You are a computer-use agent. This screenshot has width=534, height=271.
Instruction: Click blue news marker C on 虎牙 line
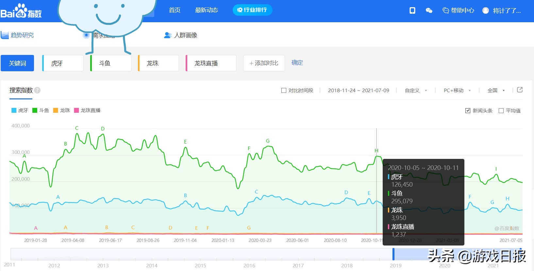point(257,192)
